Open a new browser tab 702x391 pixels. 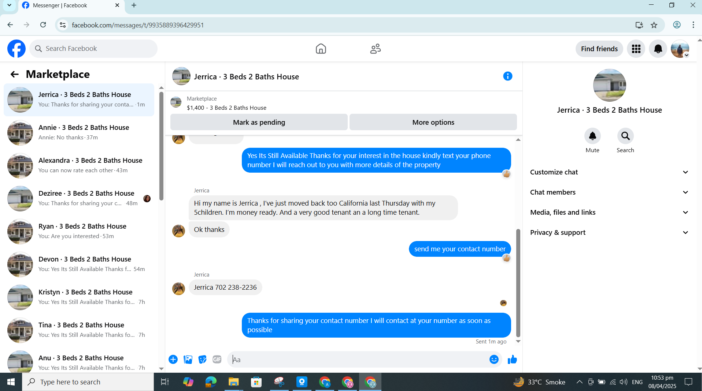pos(134,5)
